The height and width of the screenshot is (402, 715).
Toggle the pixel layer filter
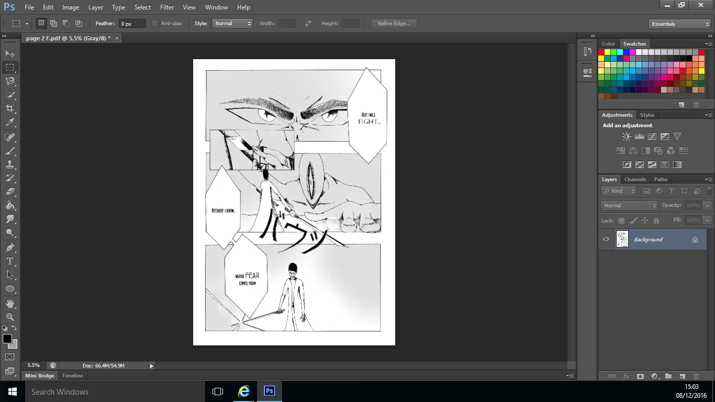point(646,191)
